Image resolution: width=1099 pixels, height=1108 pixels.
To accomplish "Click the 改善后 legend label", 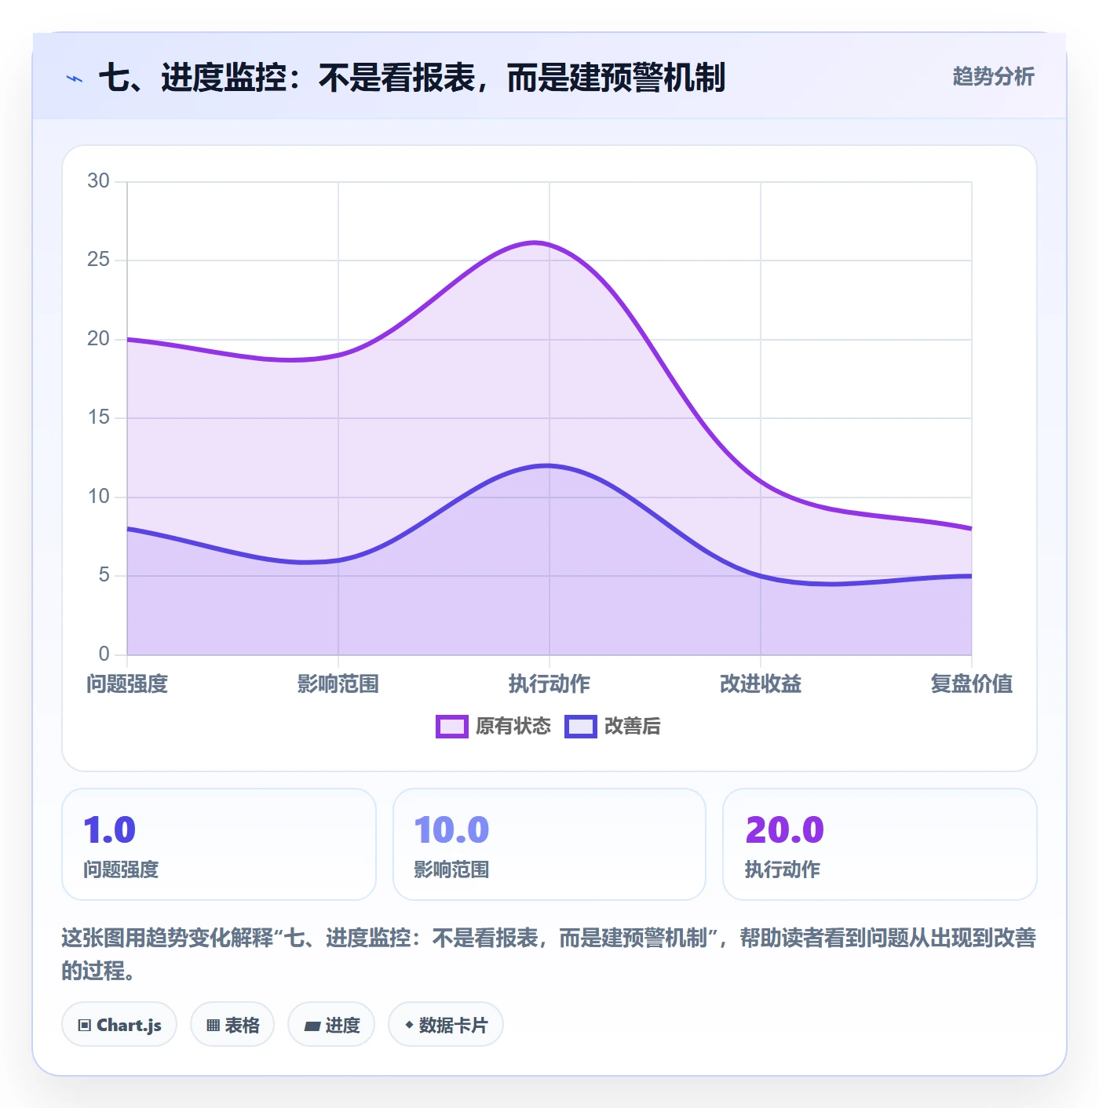I will pos(633,727).
